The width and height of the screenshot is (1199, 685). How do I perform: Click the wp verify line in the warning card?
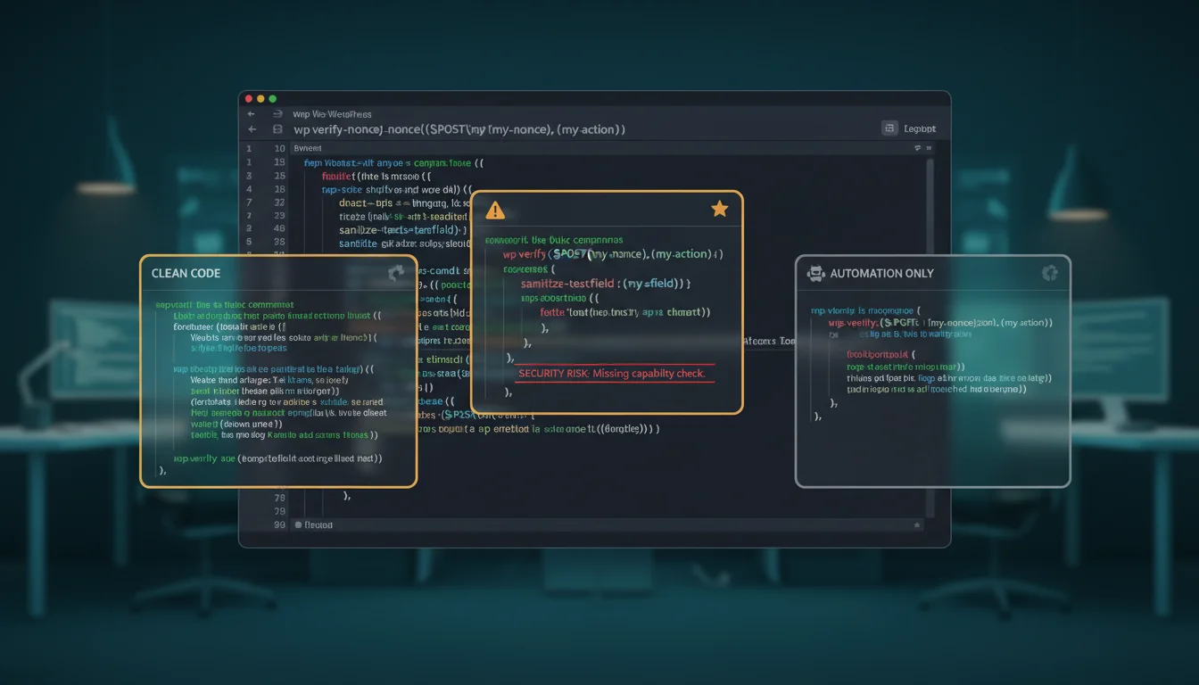click(x=612, y=254)
